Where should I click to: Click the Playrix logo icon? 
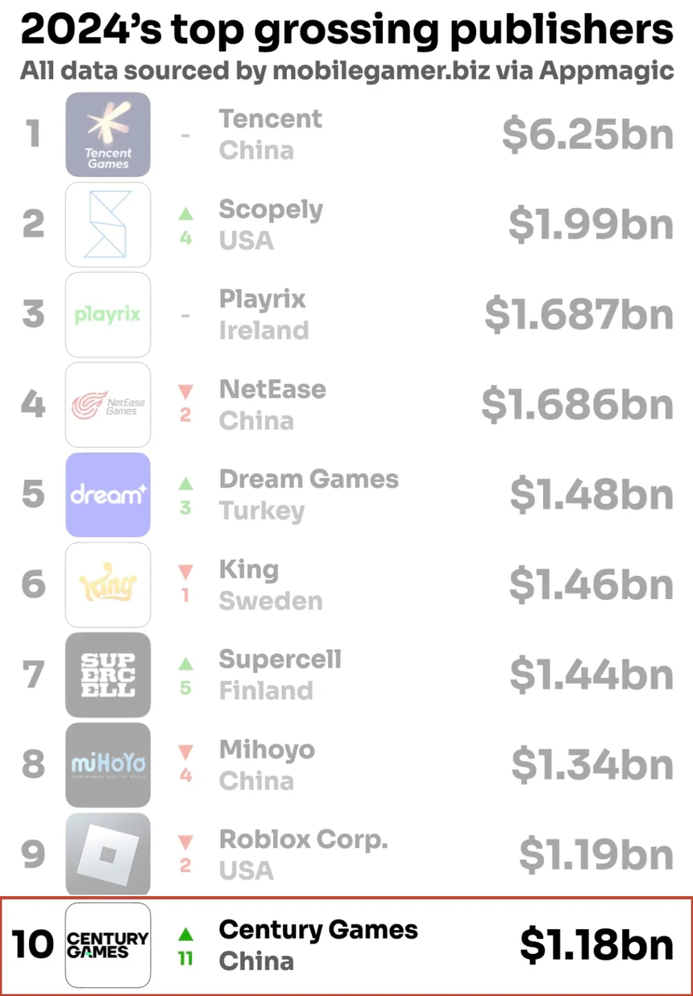click(x=108, y=315)
